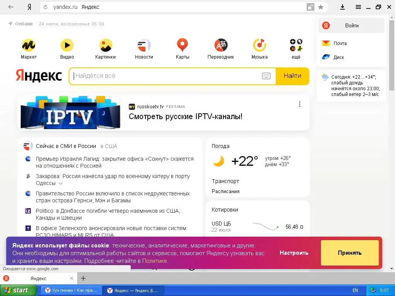This screenshot has width=395, height=296.
Task: Open the Yandex 'Я' home button in toolbar
Action: pyautogui.click(x=29, y=7)
